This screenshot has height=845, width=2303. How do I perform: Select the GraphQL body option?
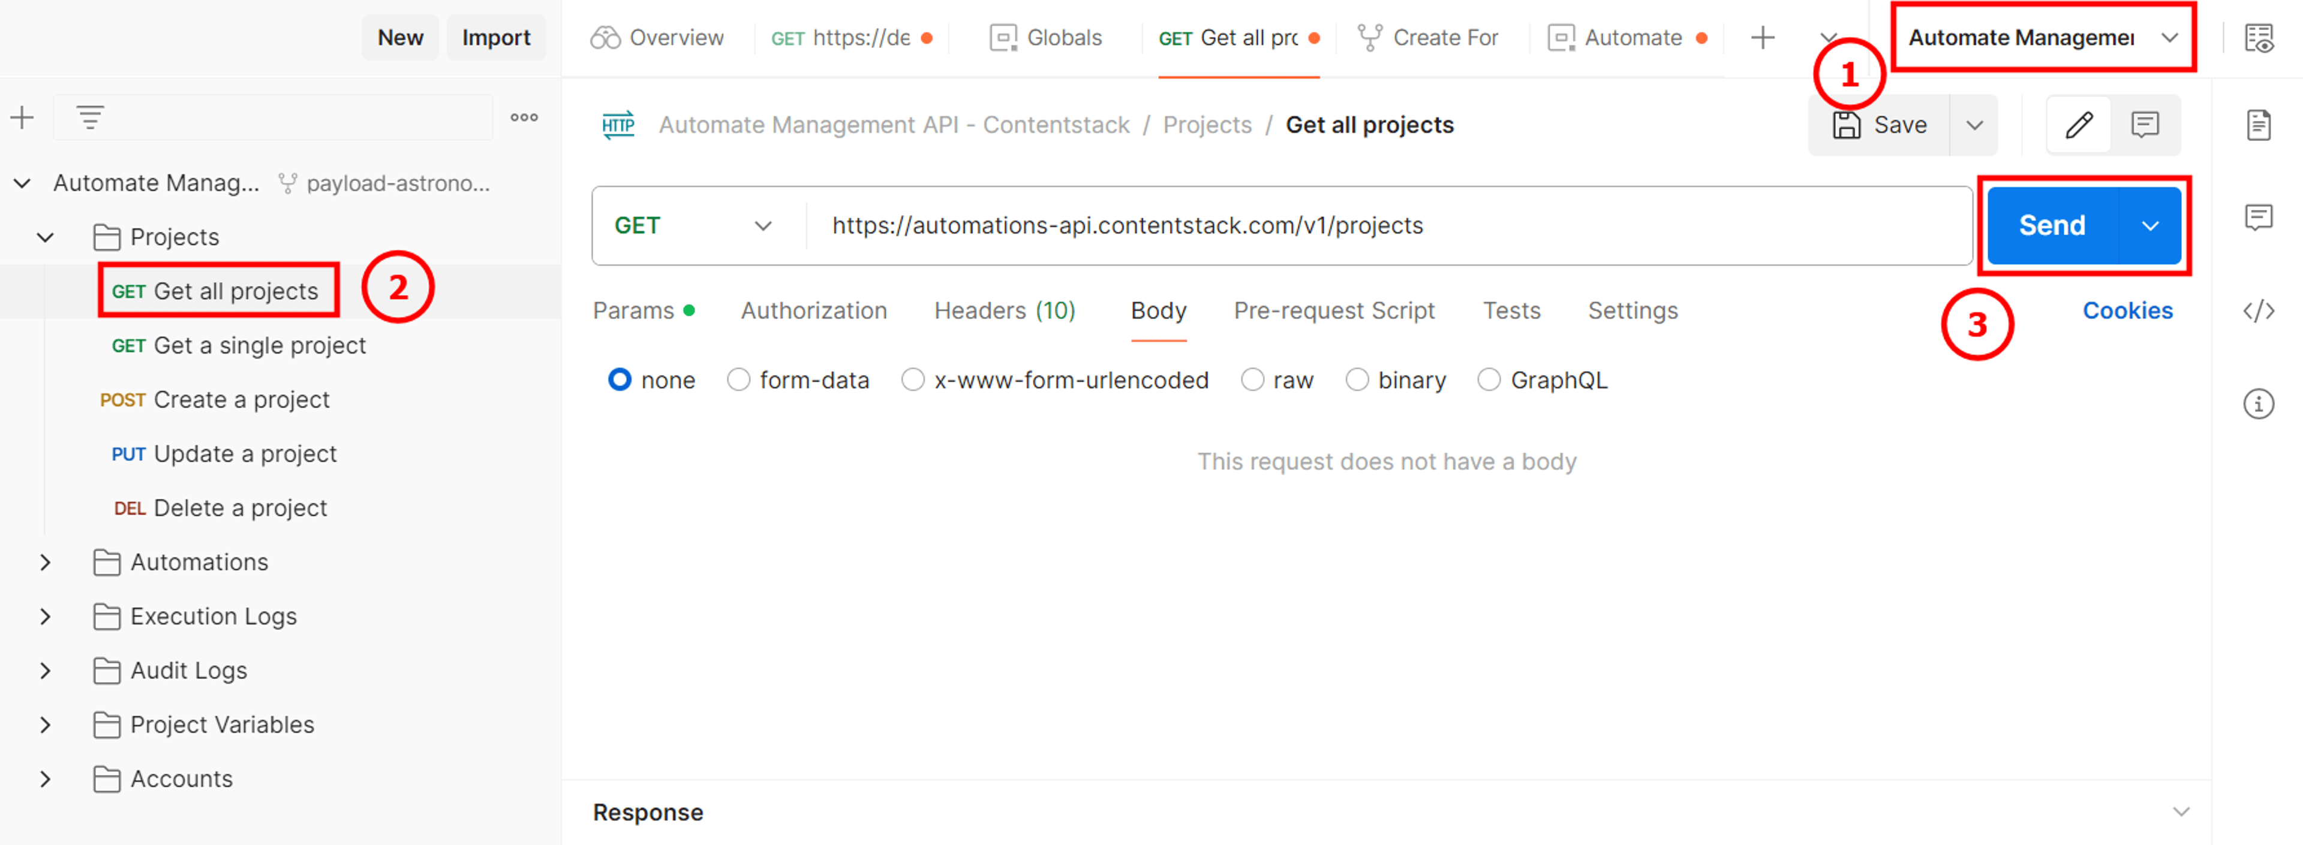point(1489,379)
